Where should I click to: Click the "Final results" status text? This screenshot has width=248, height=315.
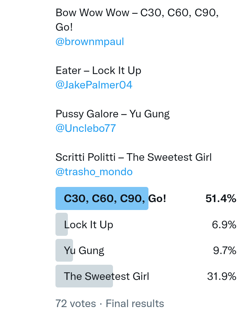point(135,304)
